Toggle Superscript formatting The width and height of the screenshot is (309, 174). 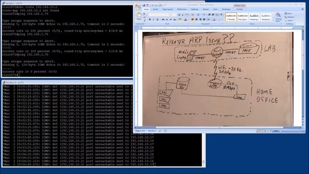(x=170, y=19)
